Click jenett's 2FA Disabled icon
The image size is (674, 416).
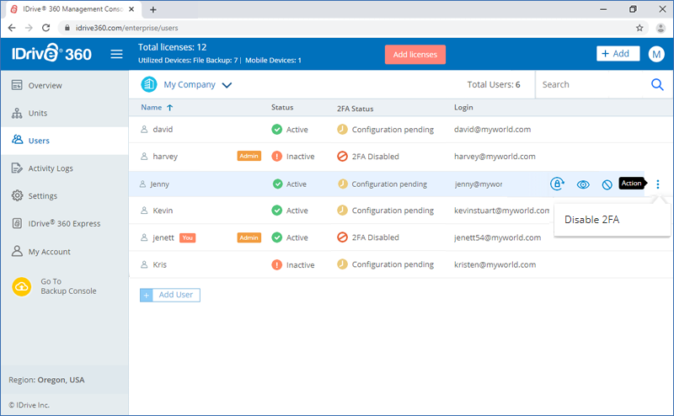pyautogui.click(x=342, y=237)
